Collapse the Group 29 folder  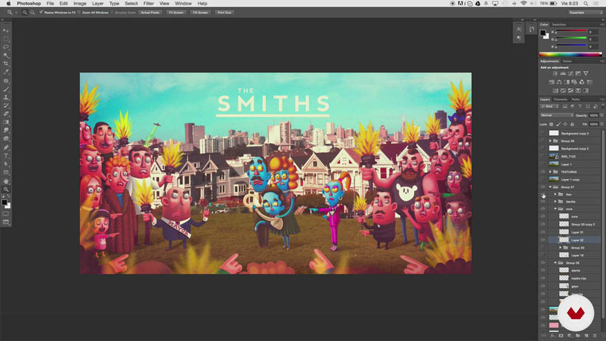click(x=555, y=262)
